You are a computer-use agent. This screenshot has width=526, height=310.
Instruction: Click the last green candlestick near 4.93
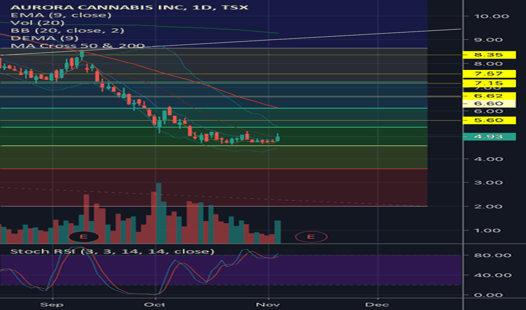(278, 138)
